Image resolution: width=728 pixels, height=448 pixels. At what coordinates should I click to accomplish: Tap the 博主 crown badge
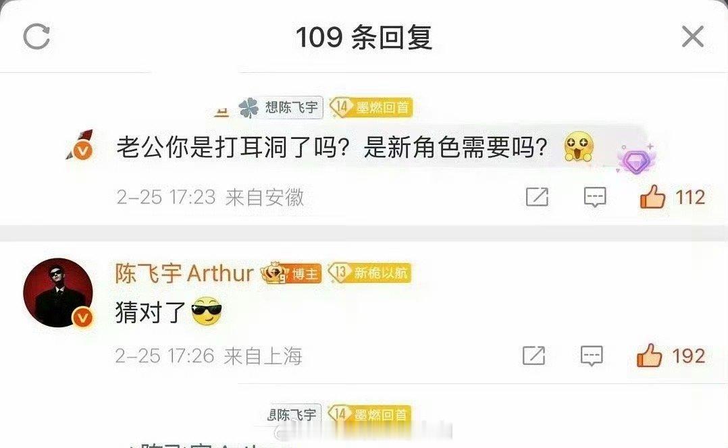[291, 274]
